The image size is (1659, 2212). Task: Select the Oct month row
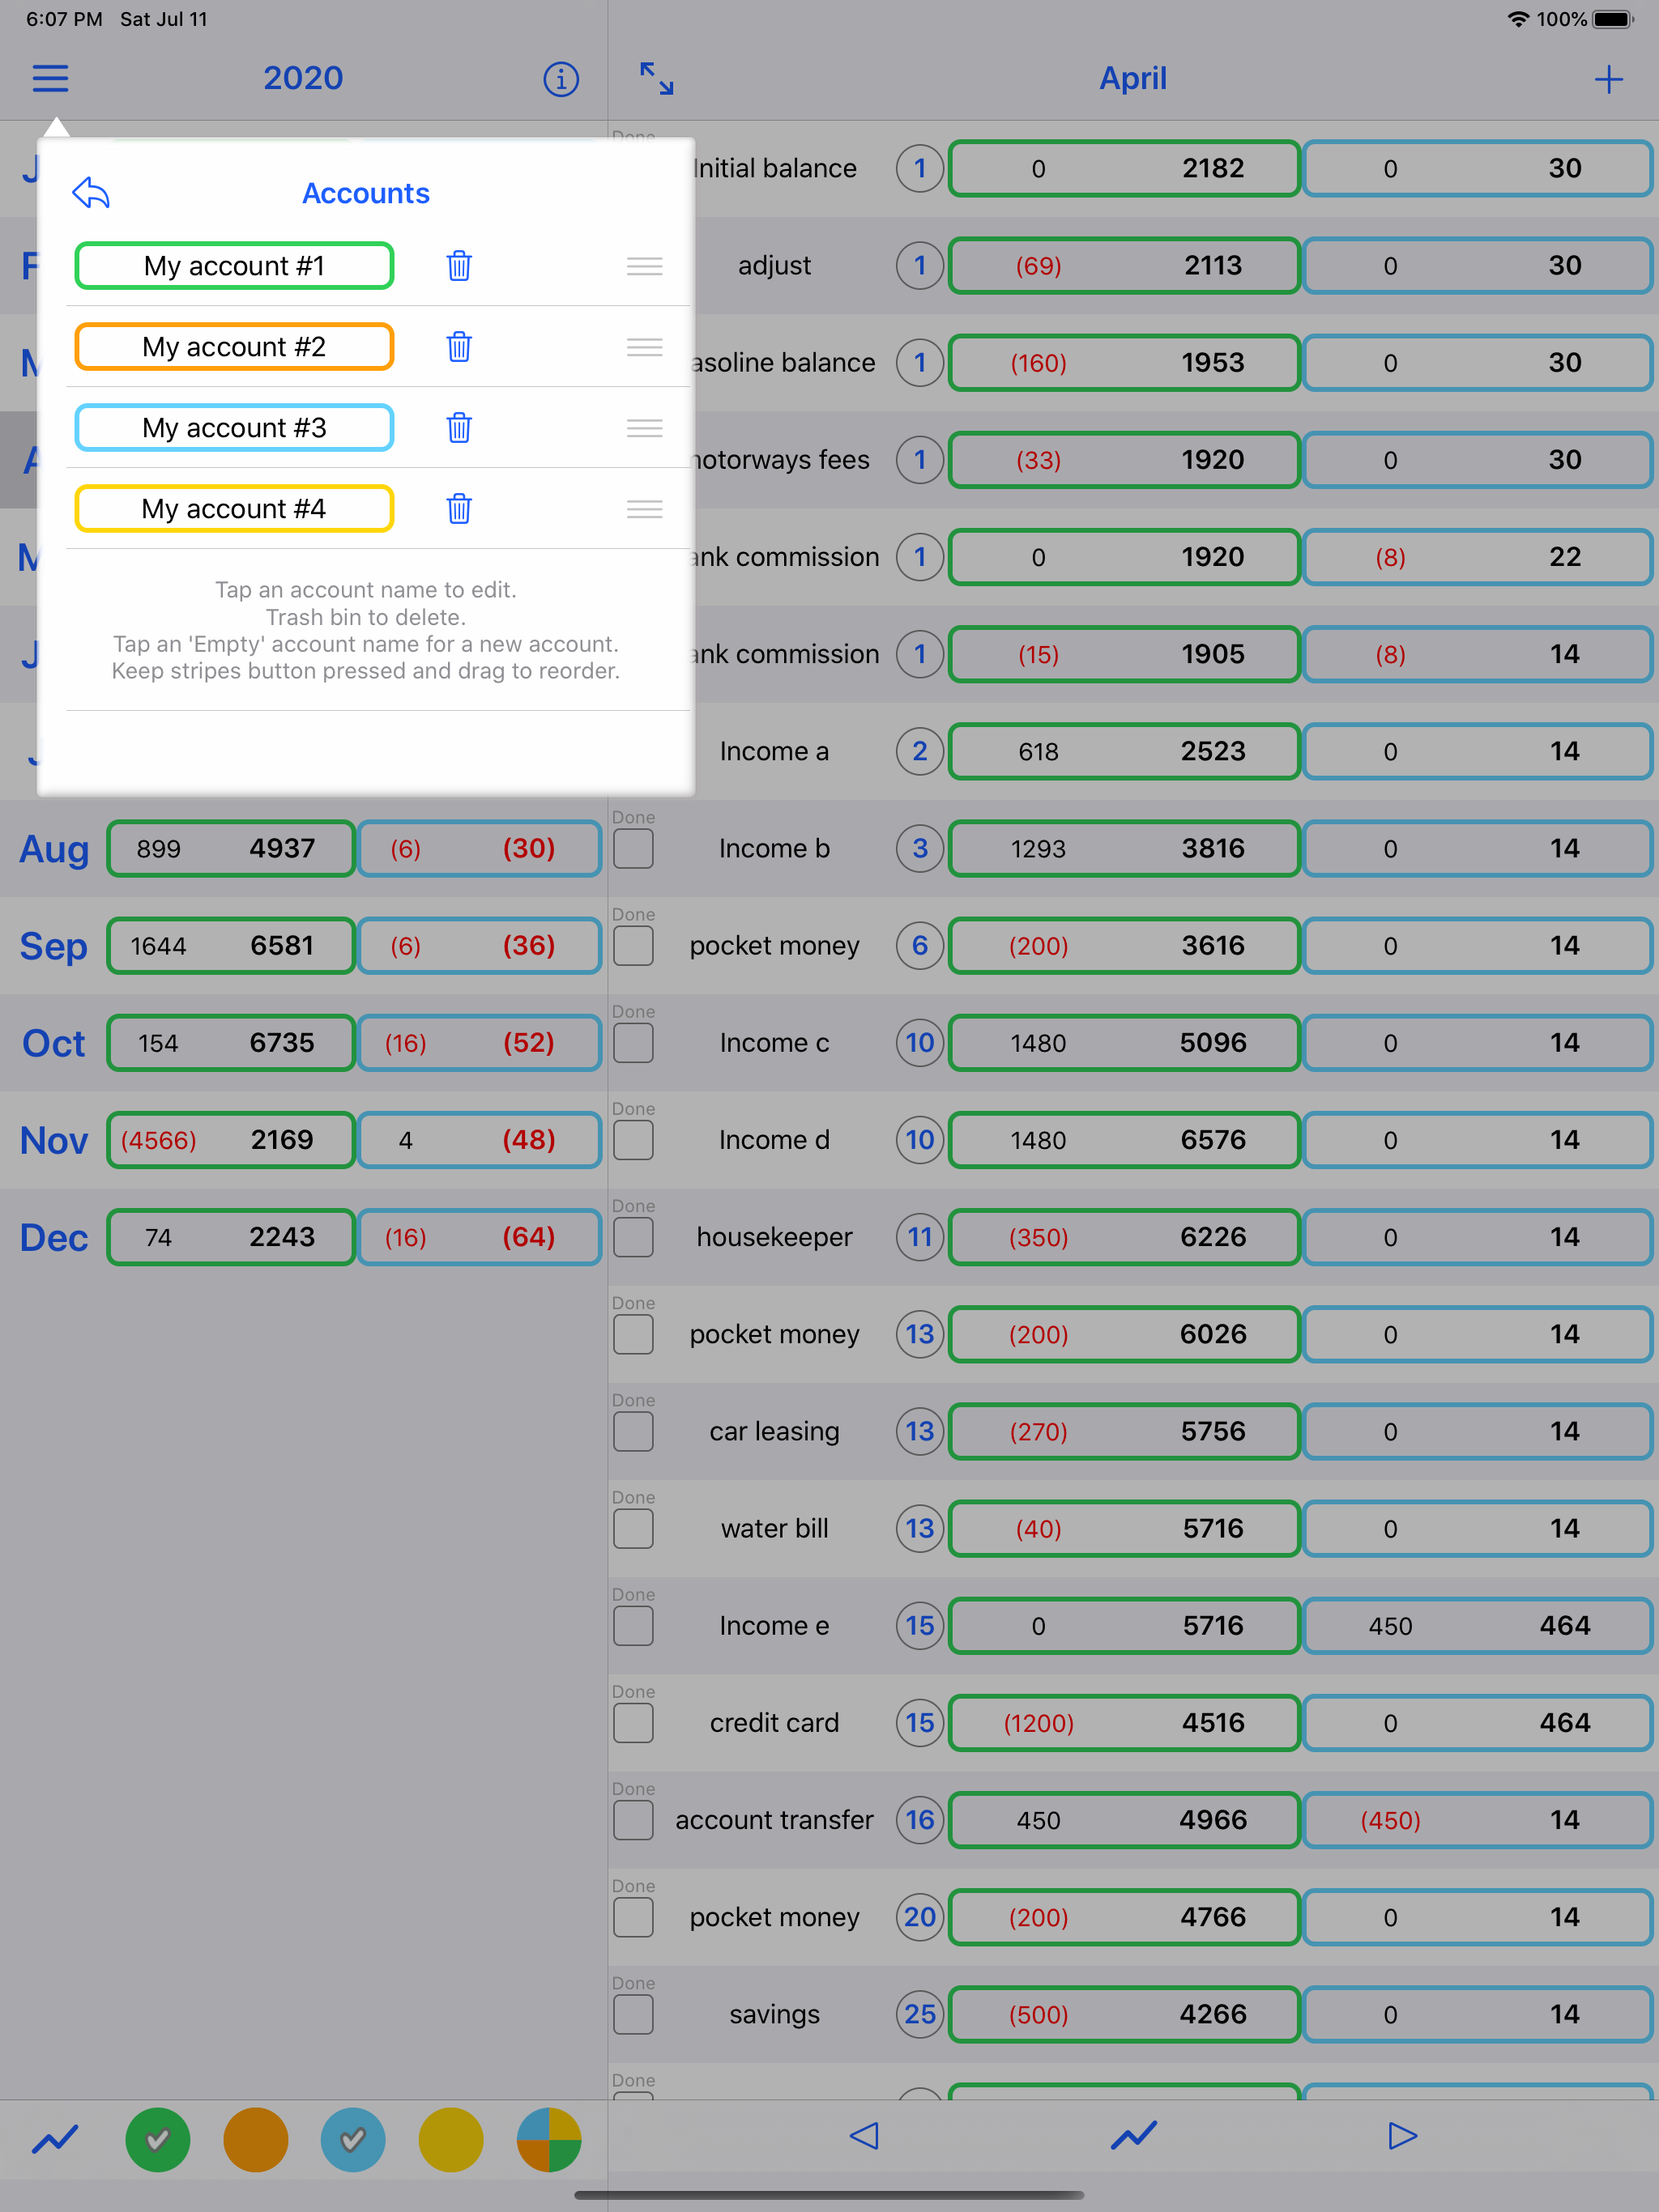point(52,1043)
